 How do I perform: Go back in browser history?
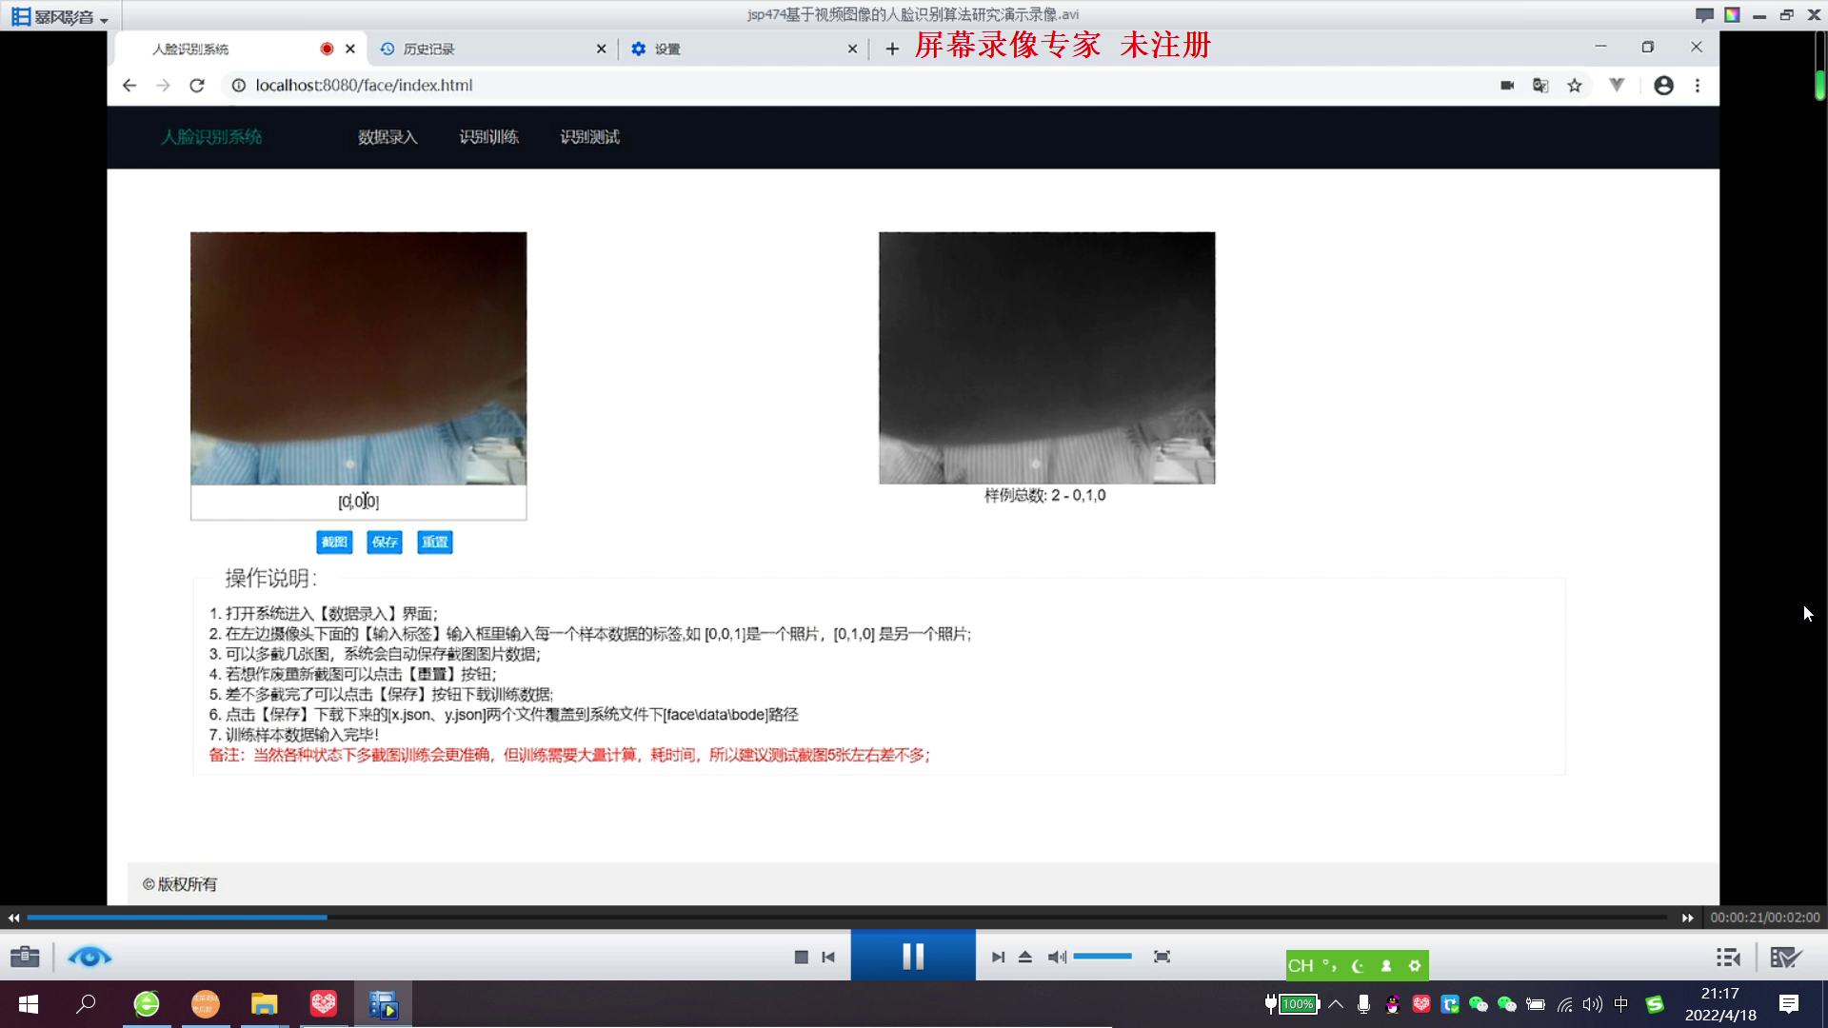[129, 86]
